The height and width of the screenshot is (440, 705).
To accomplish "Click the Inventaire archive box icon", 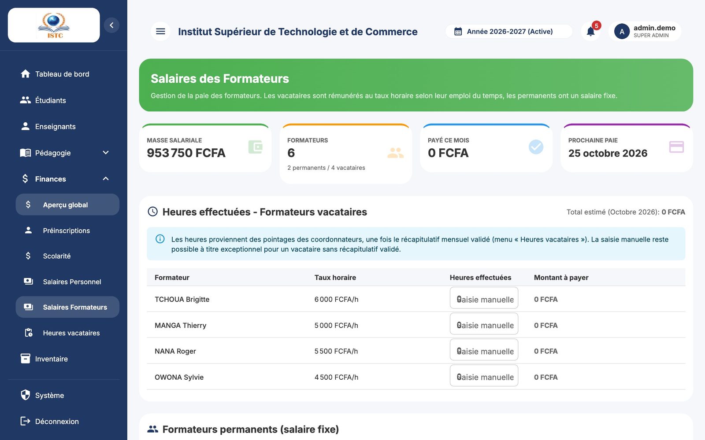I will tap(26, 359).
